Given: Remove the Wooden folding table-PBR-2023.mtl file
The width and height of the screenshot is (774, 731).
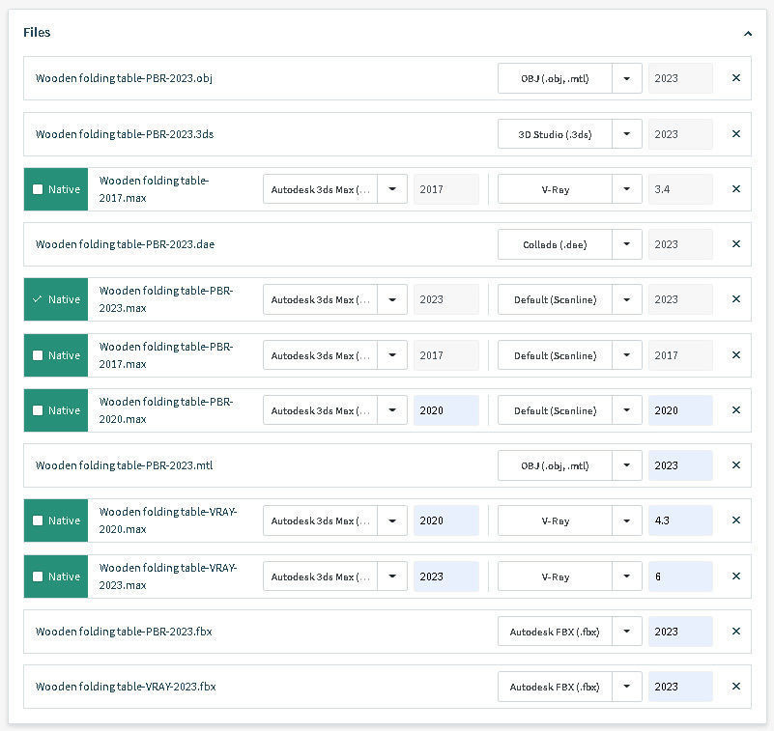Looking at the screenshot, I should pyautogui.click(x=735, y=465).
